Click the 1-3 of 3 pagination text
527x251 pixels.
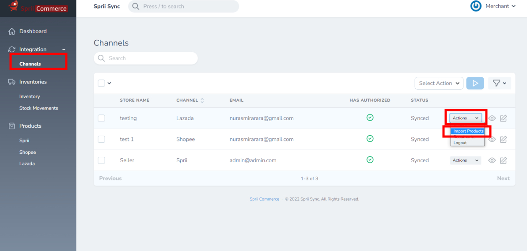click(309, 179)
